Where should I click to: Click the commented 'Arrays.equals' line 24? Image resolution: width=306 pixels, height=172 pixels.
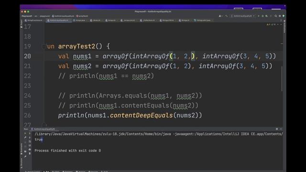(x=130, y=96)
